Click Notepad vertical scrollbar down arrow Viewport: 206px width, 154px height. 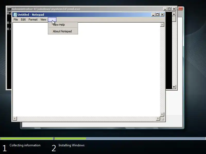click(x=162, y=114)
